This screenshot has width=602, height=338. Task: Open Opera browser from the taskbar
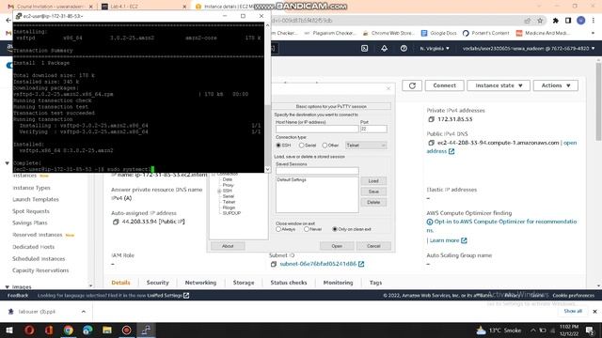[x=29, y=330]
